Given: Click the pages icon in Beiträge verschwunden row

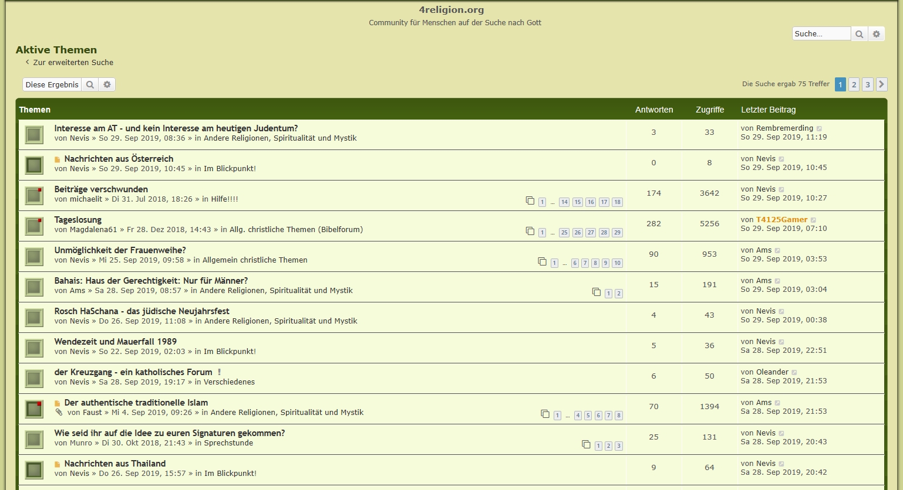Looking at the screenshot, I should pyautogui.click(x=530, y=201).
